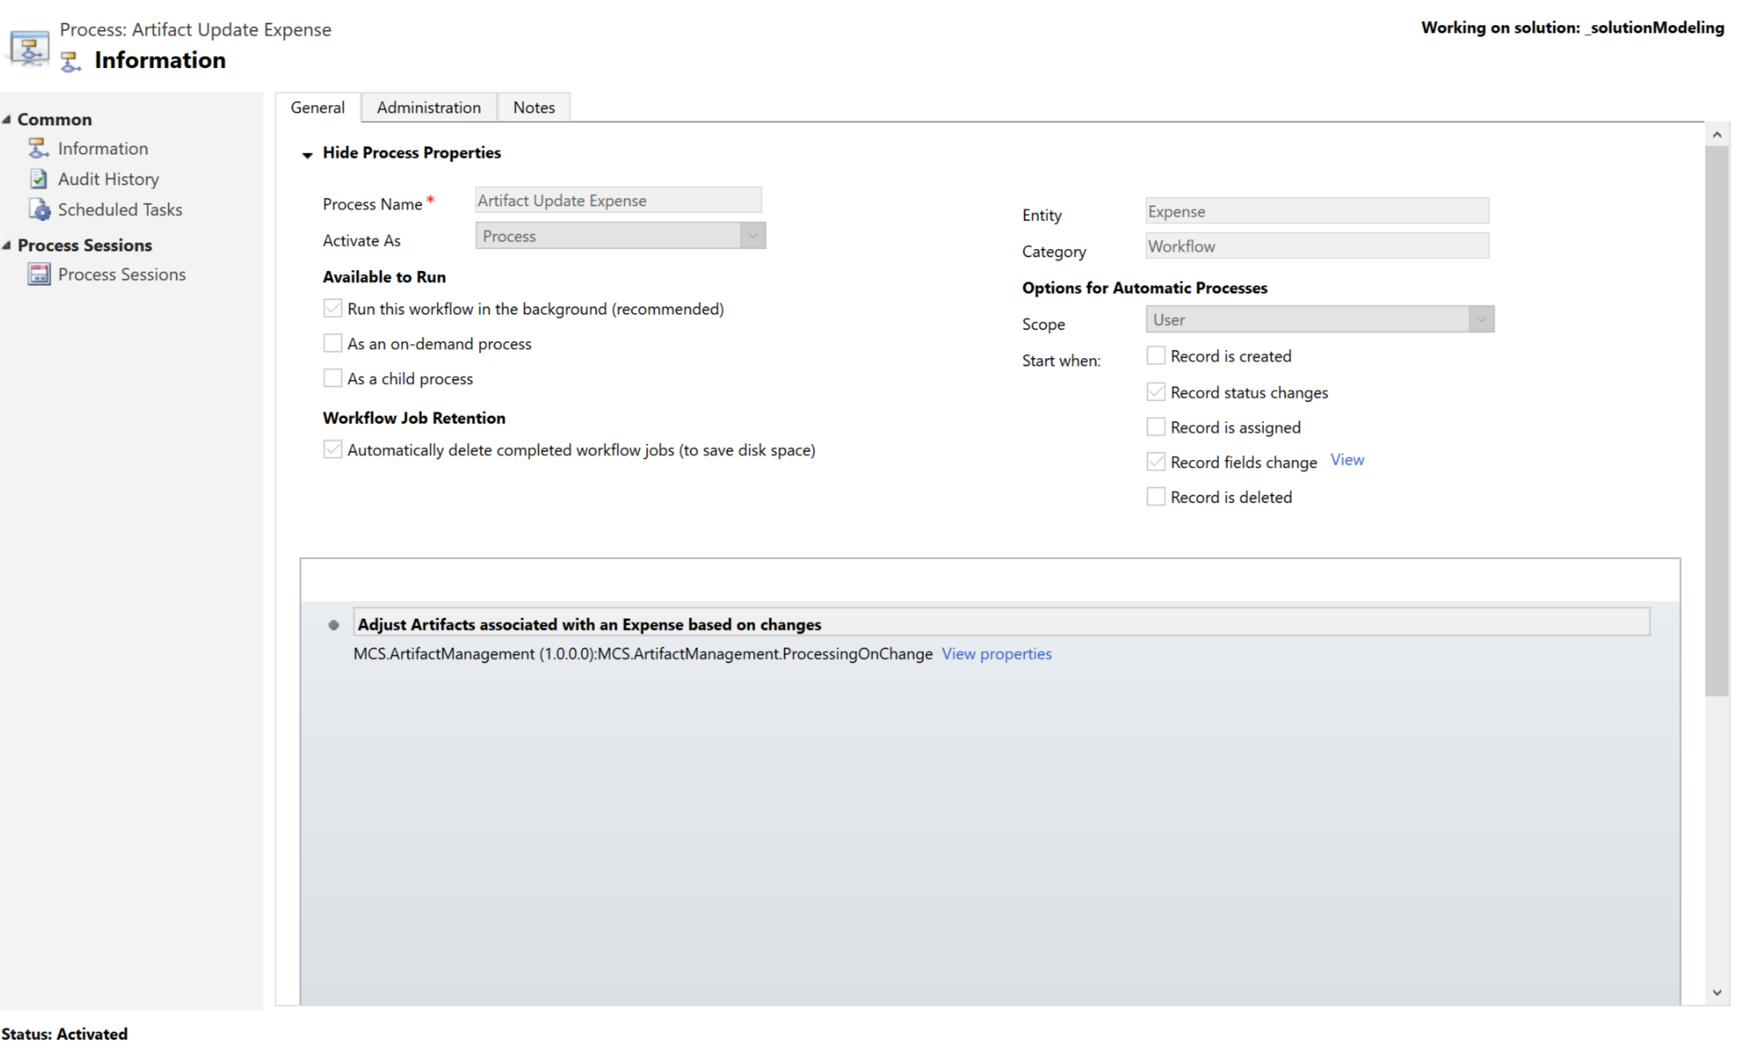Click the Audit History icon
This screenshot has height=1055, width=1737.
pos(38,179)
